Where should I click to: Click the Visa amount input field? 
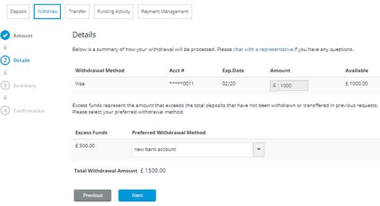point(293,85)
